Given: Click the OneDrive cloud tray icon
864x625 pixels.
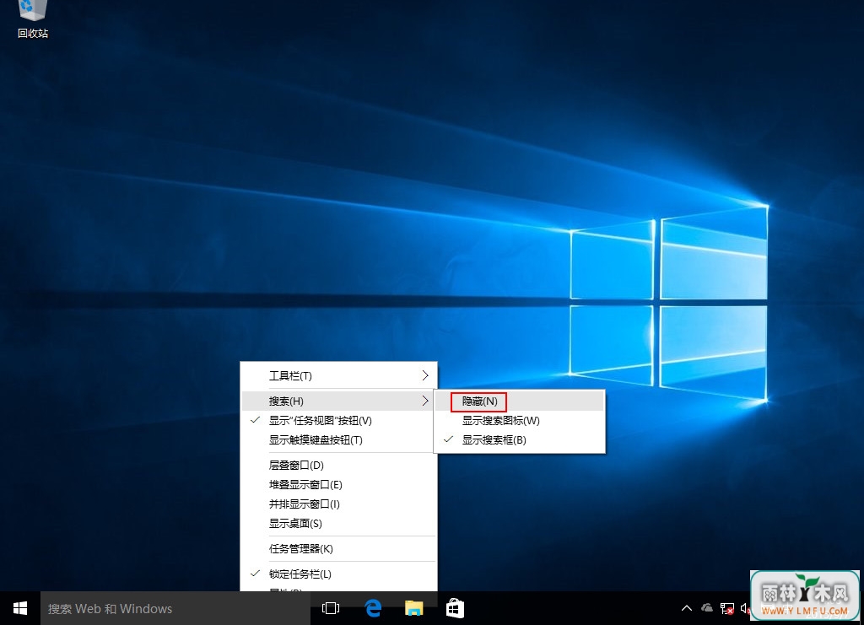Looking at the screenshot, I should 707,608.
